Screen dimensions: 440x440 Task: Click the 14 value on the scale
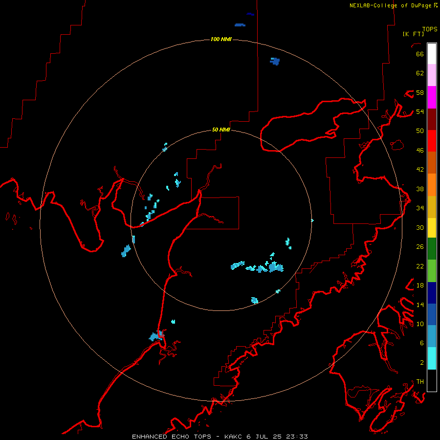pyautogui.click(x=420, y=305)
